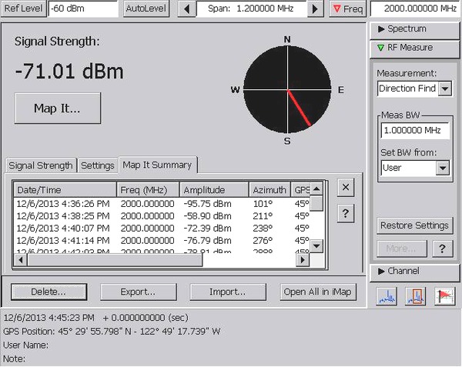This screenshot has width=462, height=367.
Task: Click the Export... button
Action: pos(138,292)
